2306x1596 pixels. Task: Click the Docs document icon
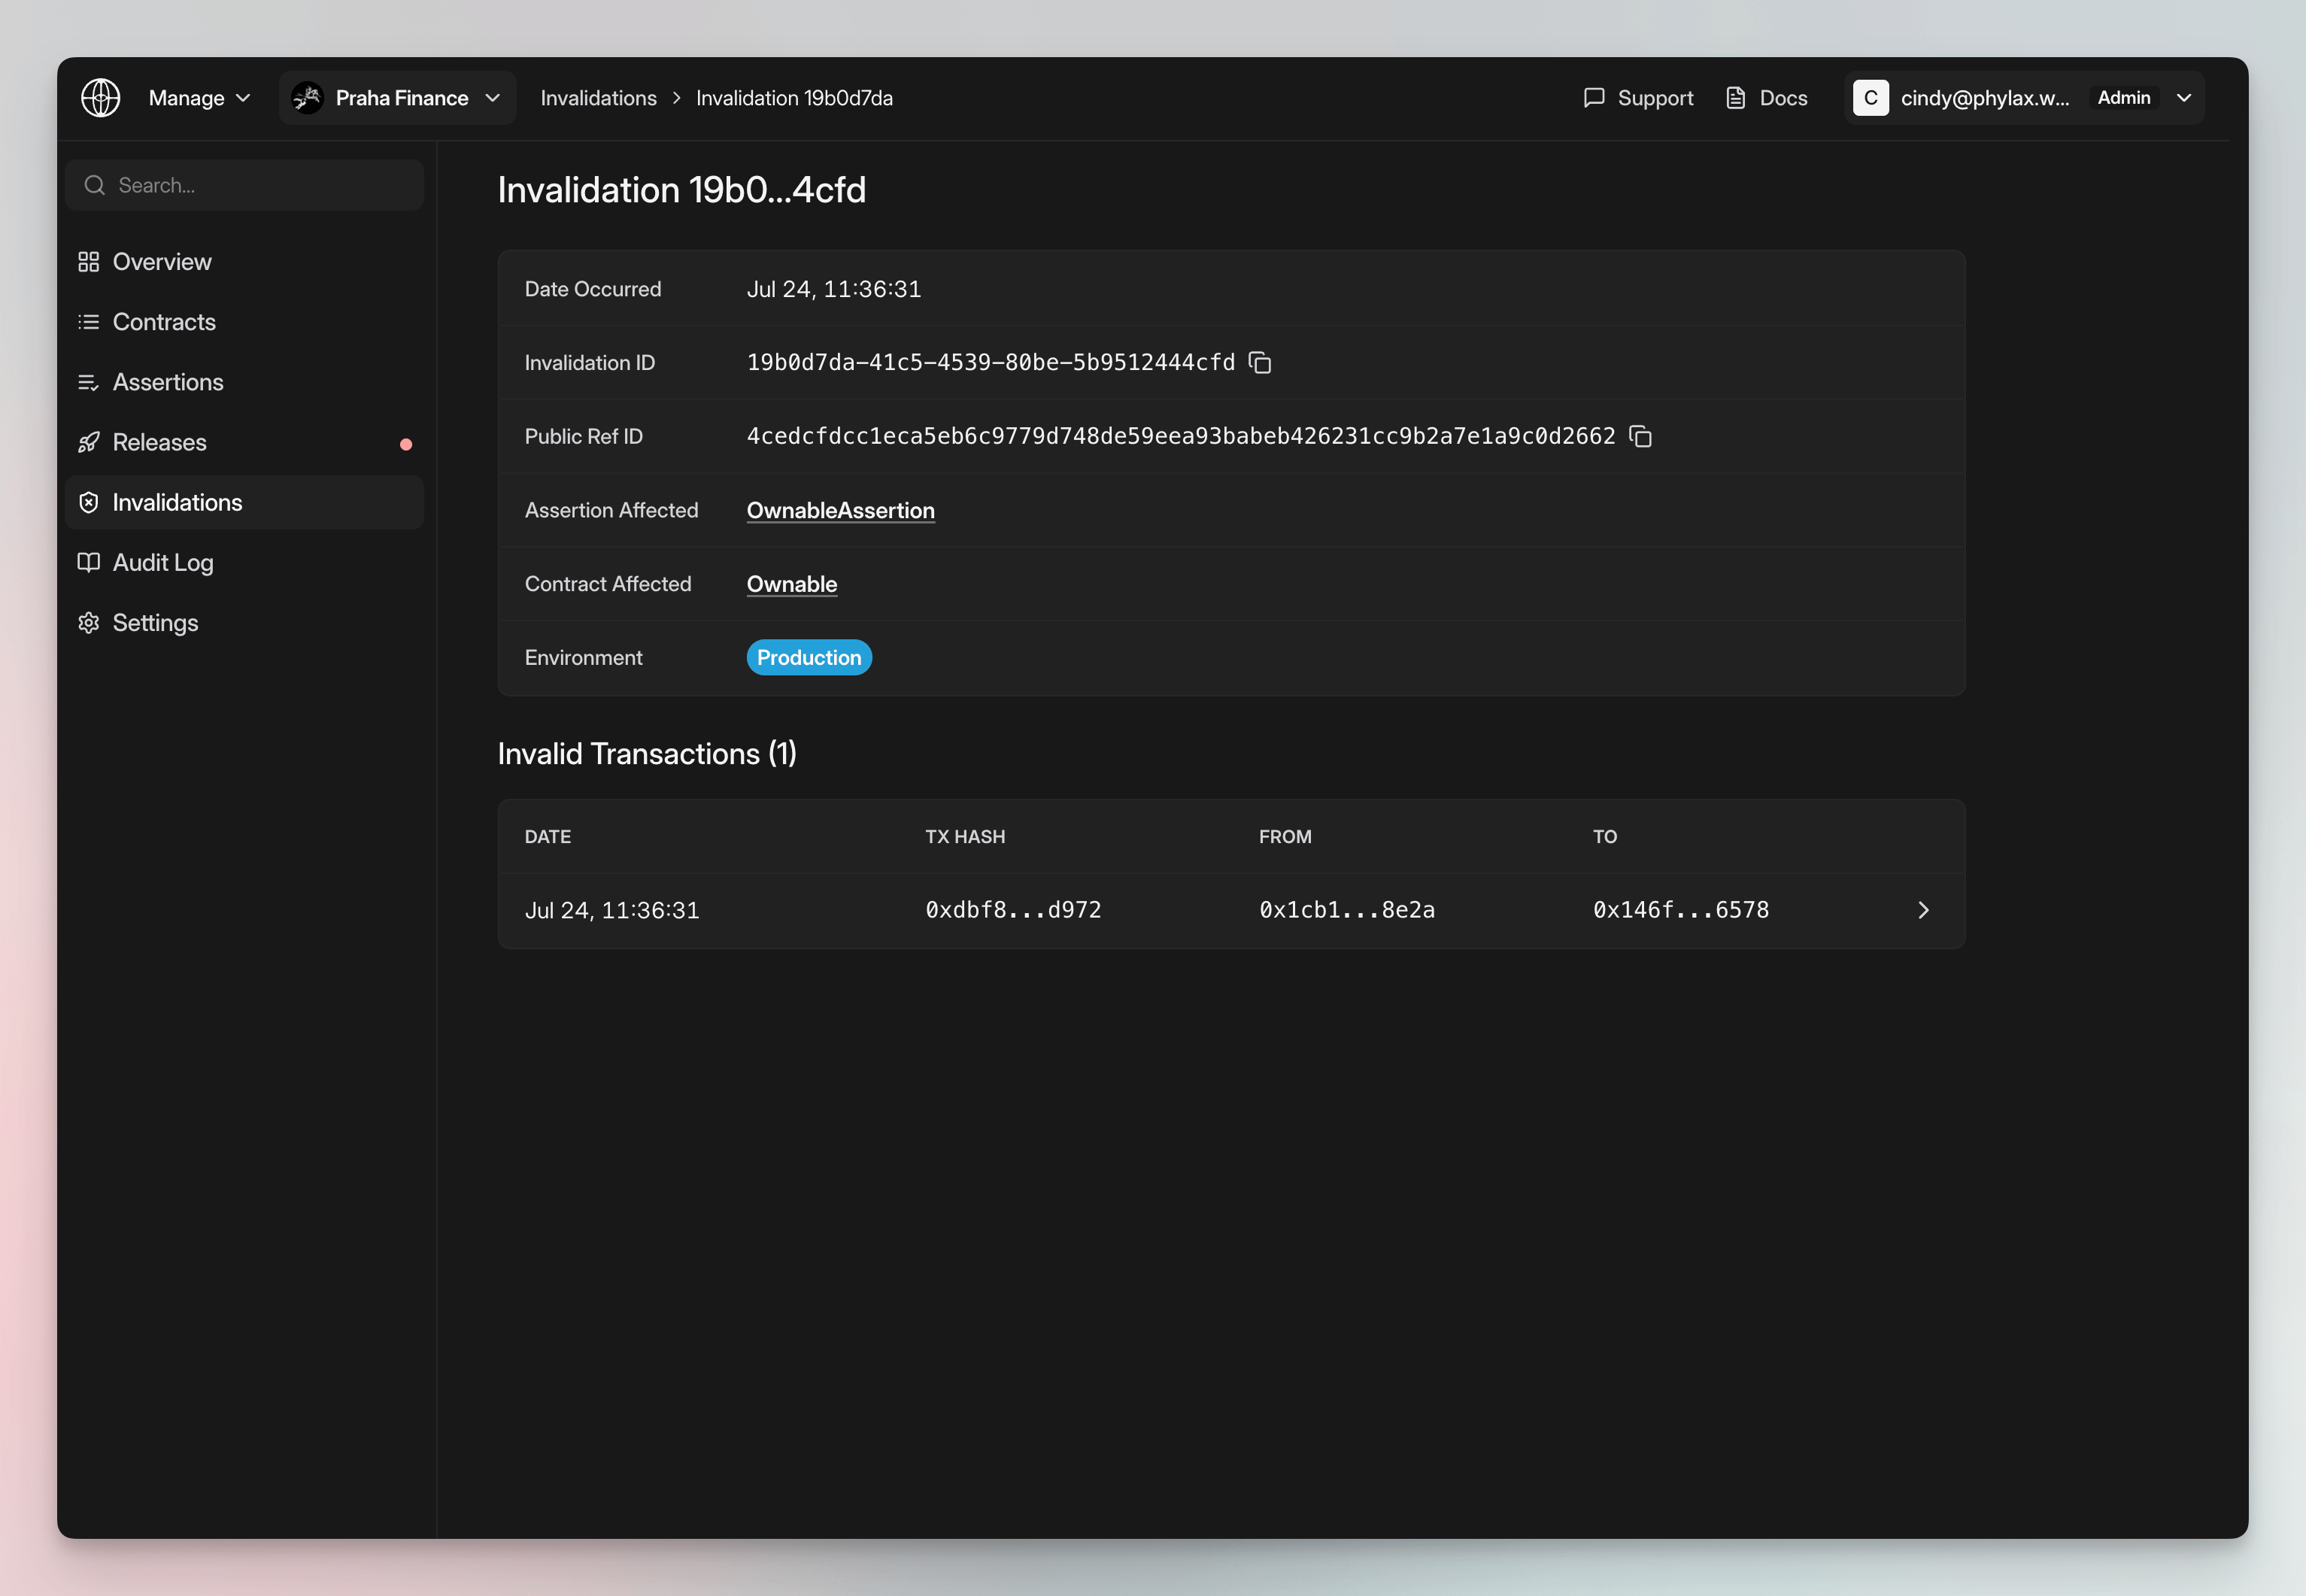coord(1736,98)
